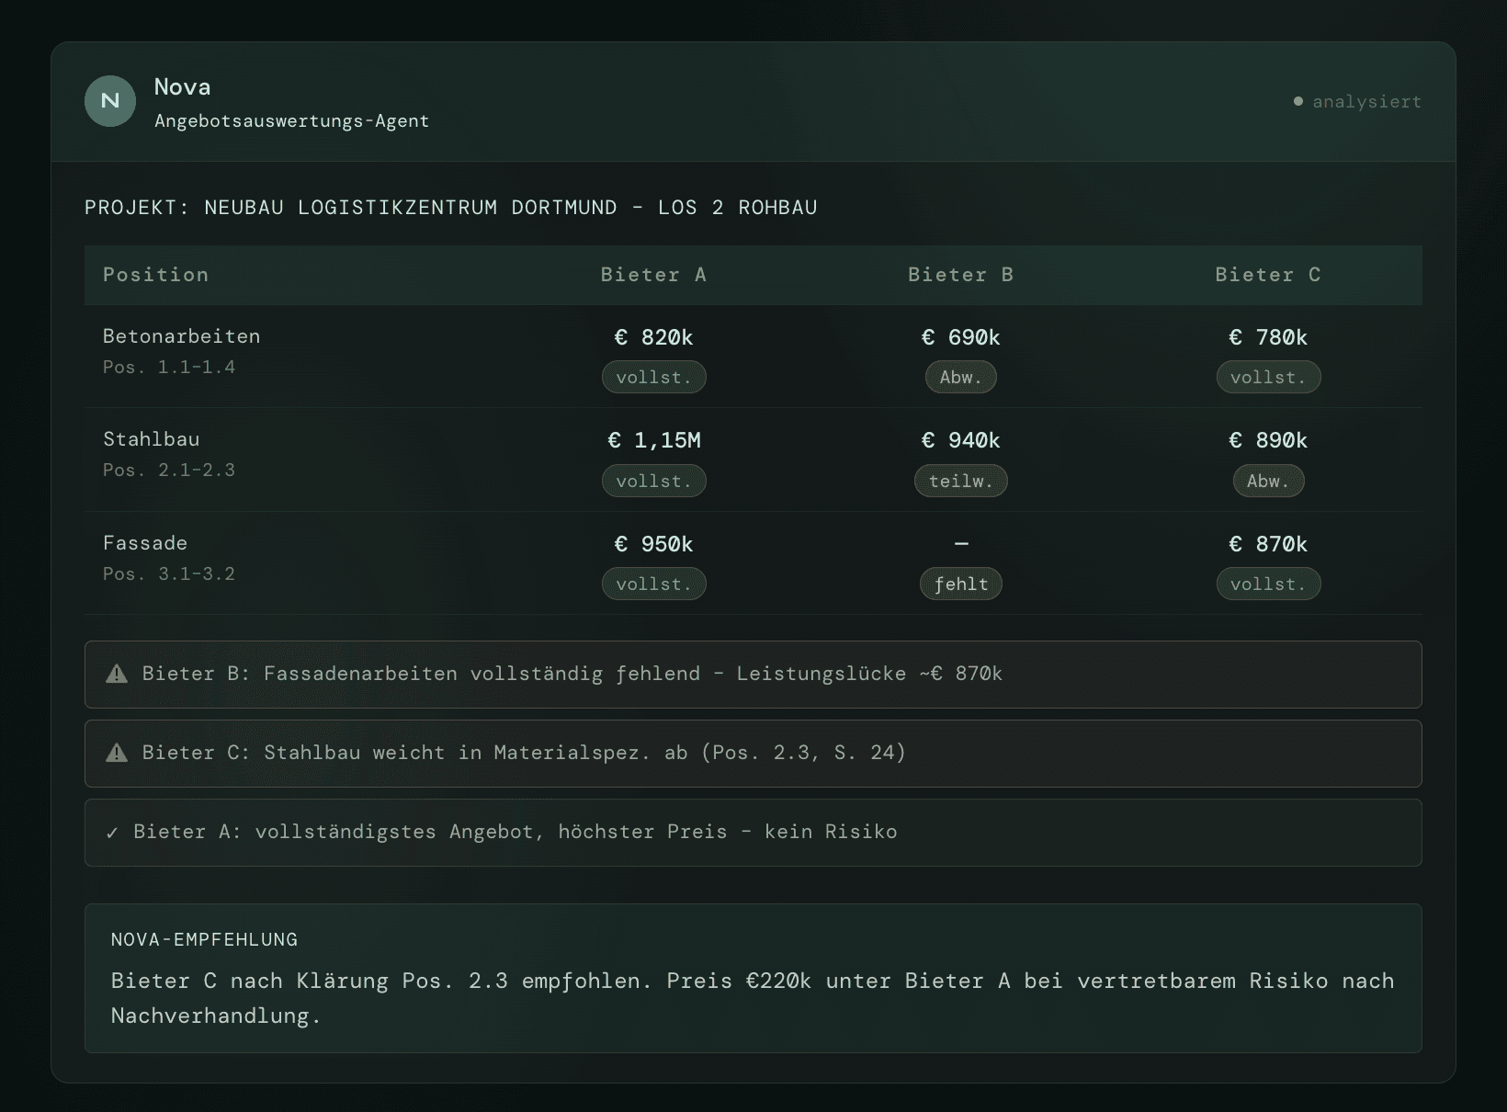Click the fehlt badge for Fassade
The width and height of the screenshot is (1507, 1112).
click(961, 584)
